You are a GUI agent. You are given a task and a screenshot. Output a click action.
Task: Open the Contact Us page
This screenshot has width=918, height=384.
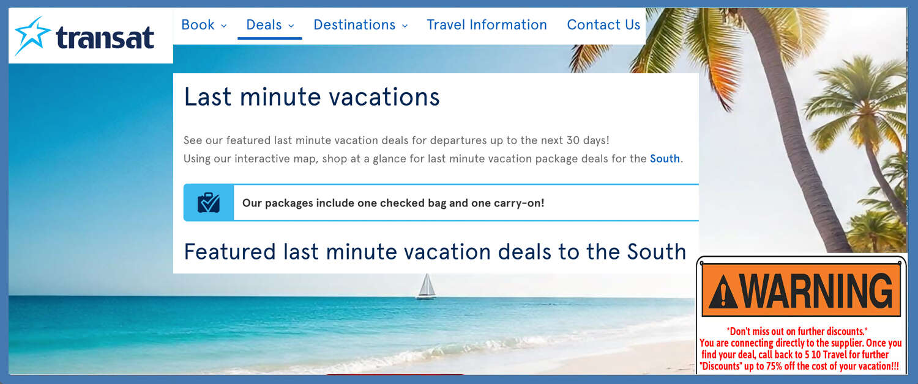point(603,24)
